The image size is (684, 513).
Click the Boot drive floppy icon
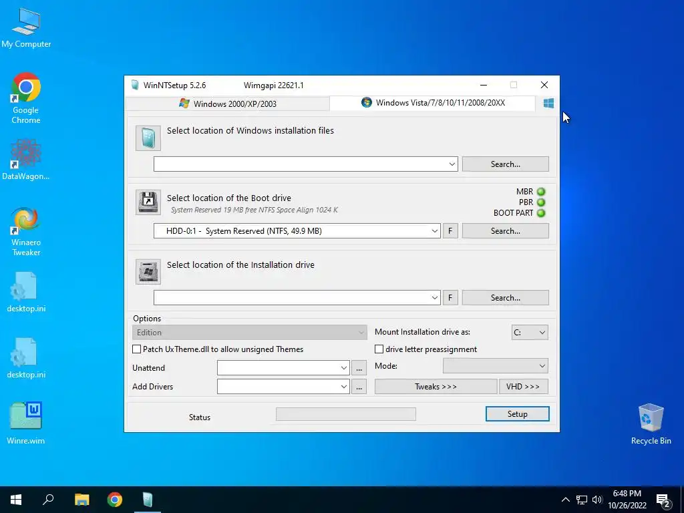tap(148, 202)
